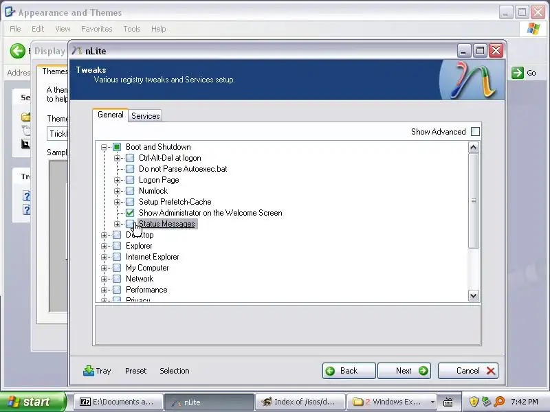Click the Cancel button
Screen dimensions: 550x412
[468, 371]
